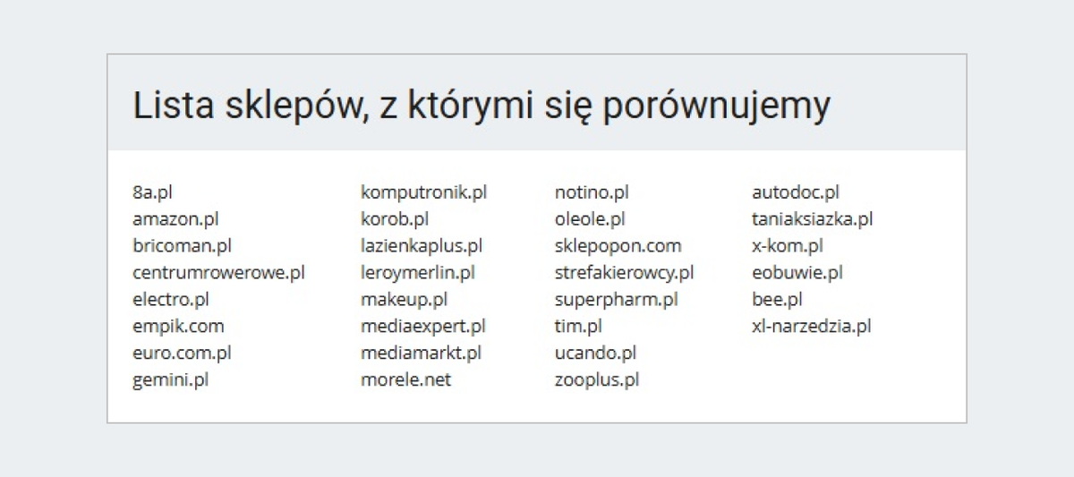The image size is (1074, 477).
Task: Click the x-kom.pl store link
Action: pos(787,245)
